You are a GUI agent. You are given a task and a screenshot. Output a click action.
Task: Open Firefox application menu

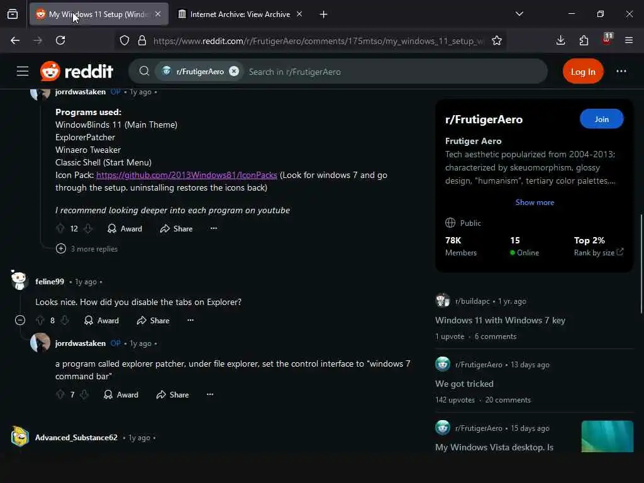pos(629,40)
